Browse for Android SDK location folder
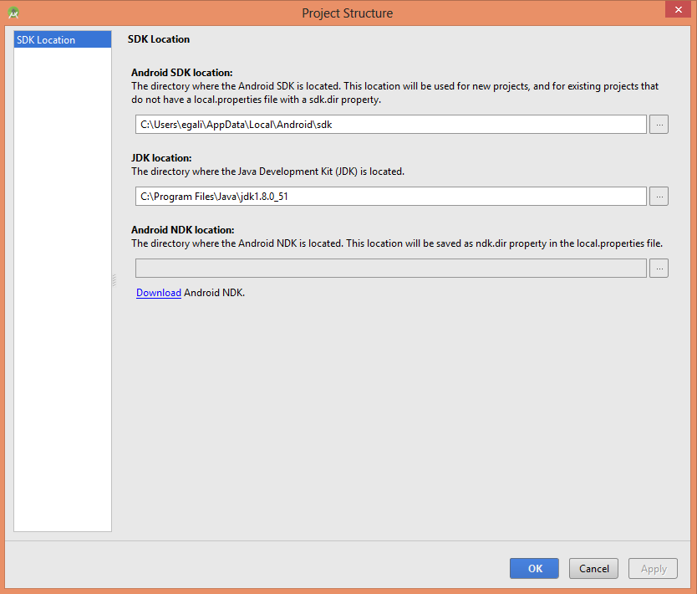 [x=659, y=124]
